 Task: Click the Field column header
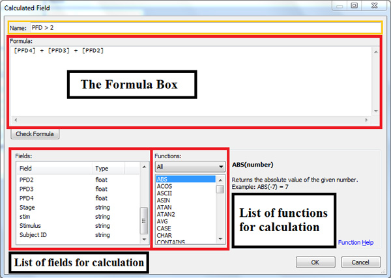click(55, 169)
